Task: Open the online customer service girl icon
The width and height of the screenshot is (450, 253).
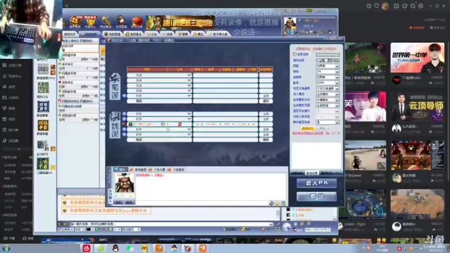Action: point(121,22)
